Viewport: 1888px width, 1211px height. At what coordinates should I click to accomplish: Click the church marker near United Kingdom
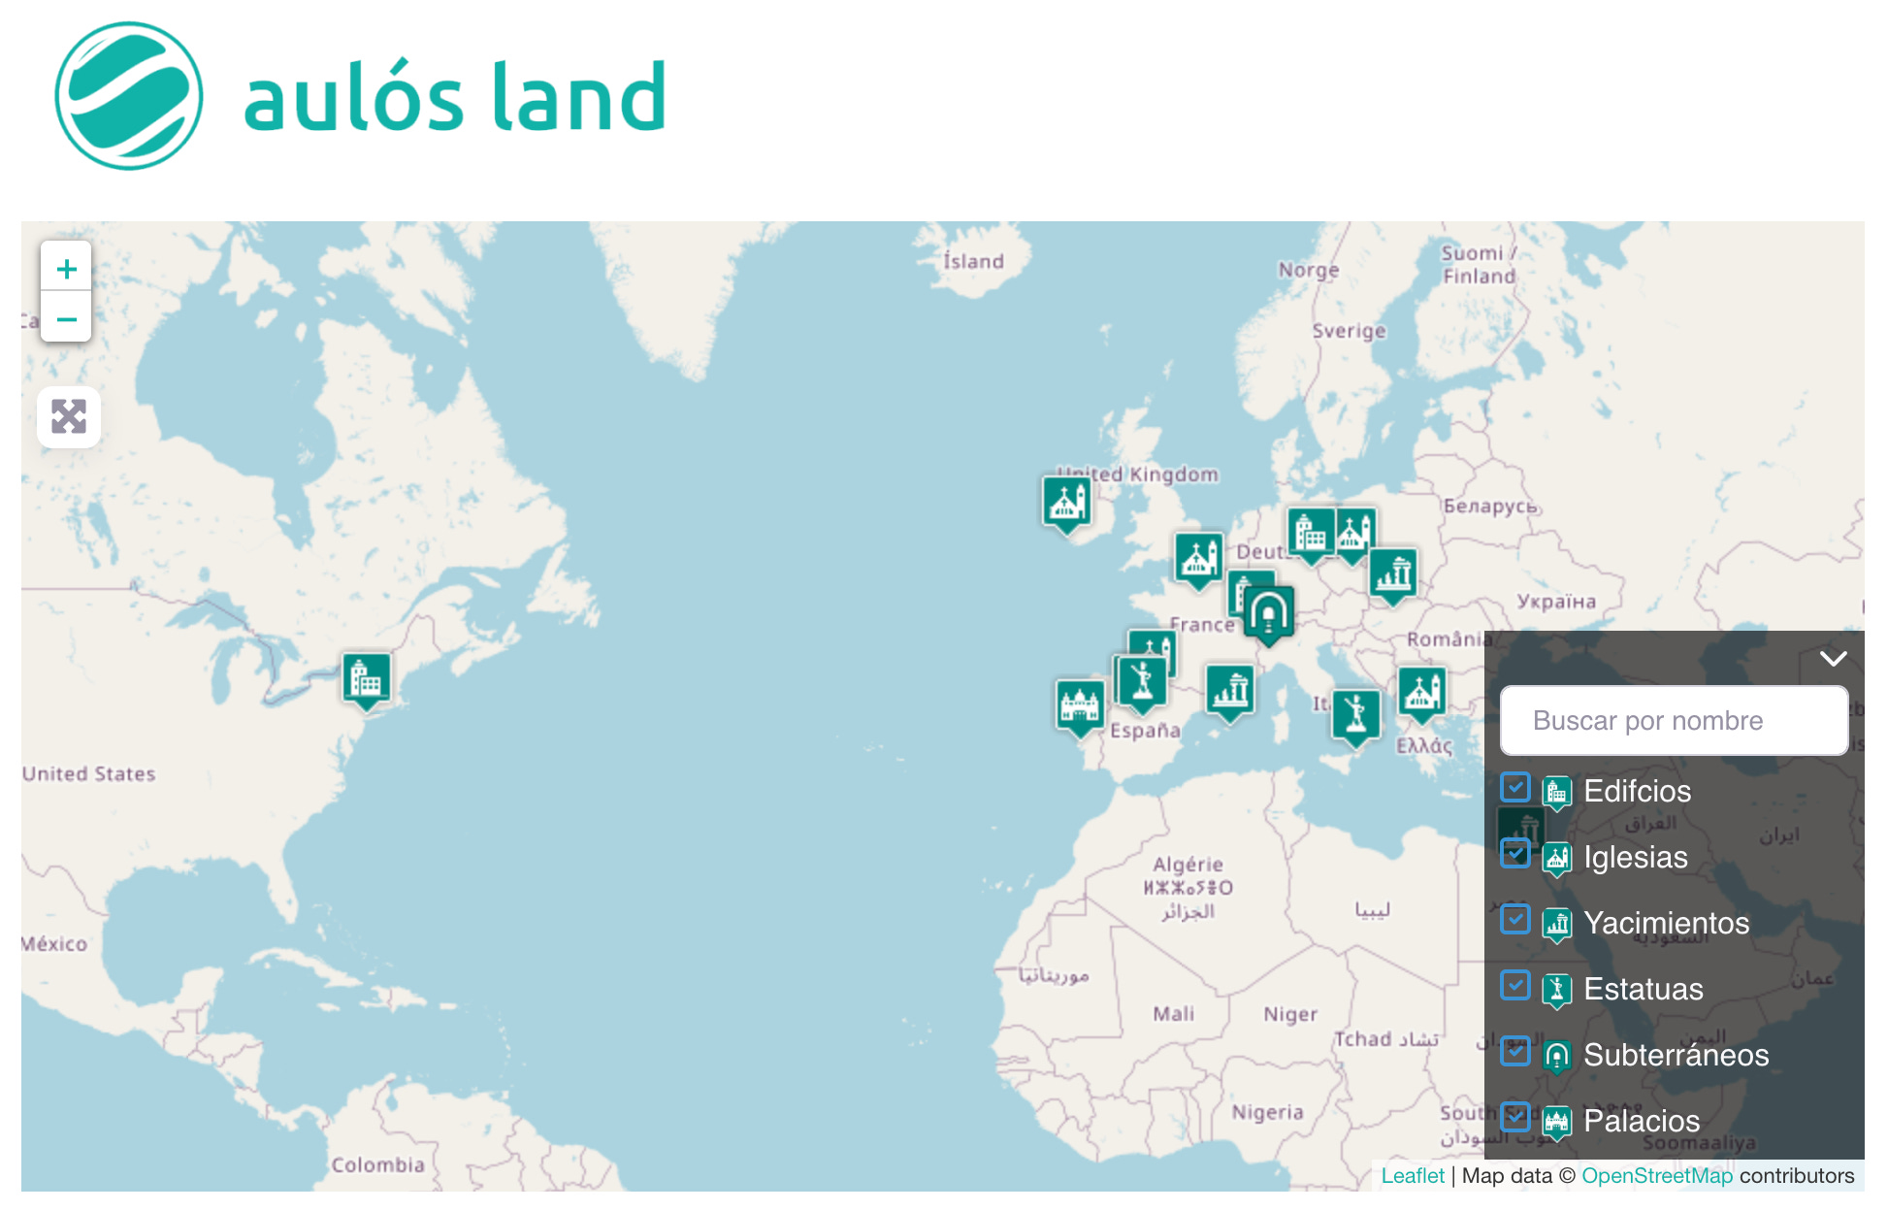pyautogui.click(x=1066, y=502)
